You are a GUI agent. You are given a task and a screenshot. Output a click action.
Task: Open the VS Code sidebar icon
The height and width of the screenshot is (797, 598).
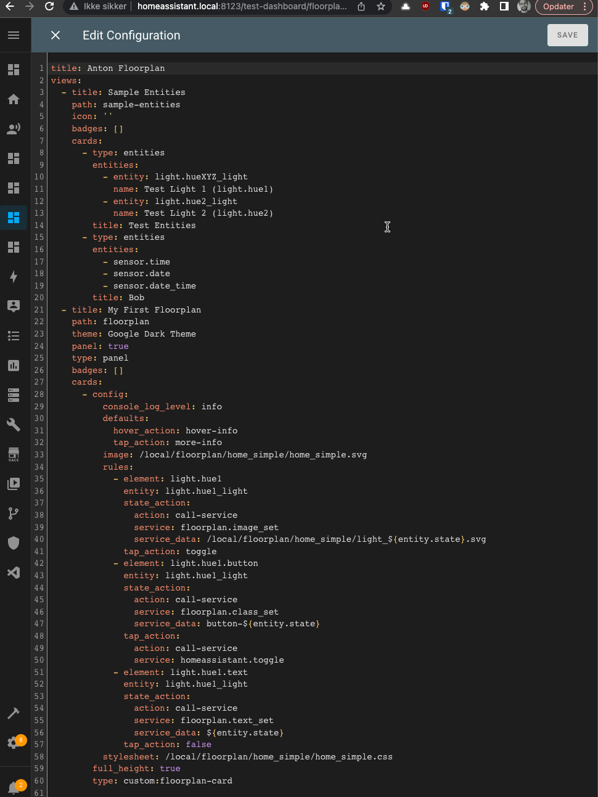point(14,573)
